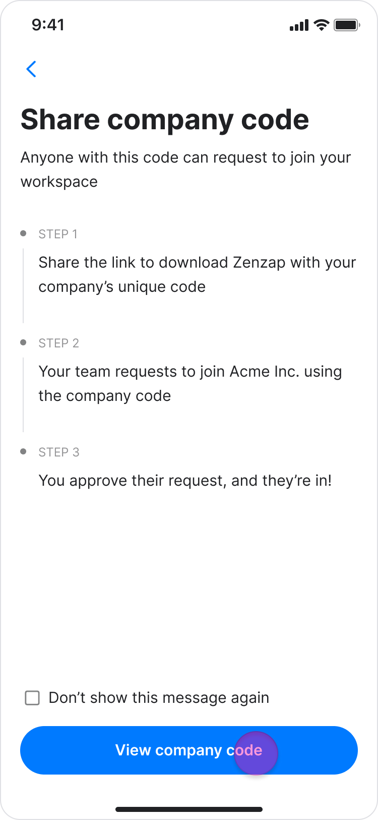This screenshot has height=820, width=378.
Task: Click the "Share company code" heading
Action: point(165,120)
